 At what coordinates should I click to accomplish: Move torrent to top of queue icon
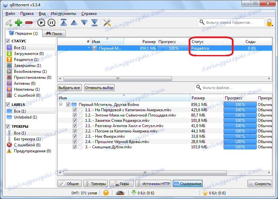coord(64,23)
